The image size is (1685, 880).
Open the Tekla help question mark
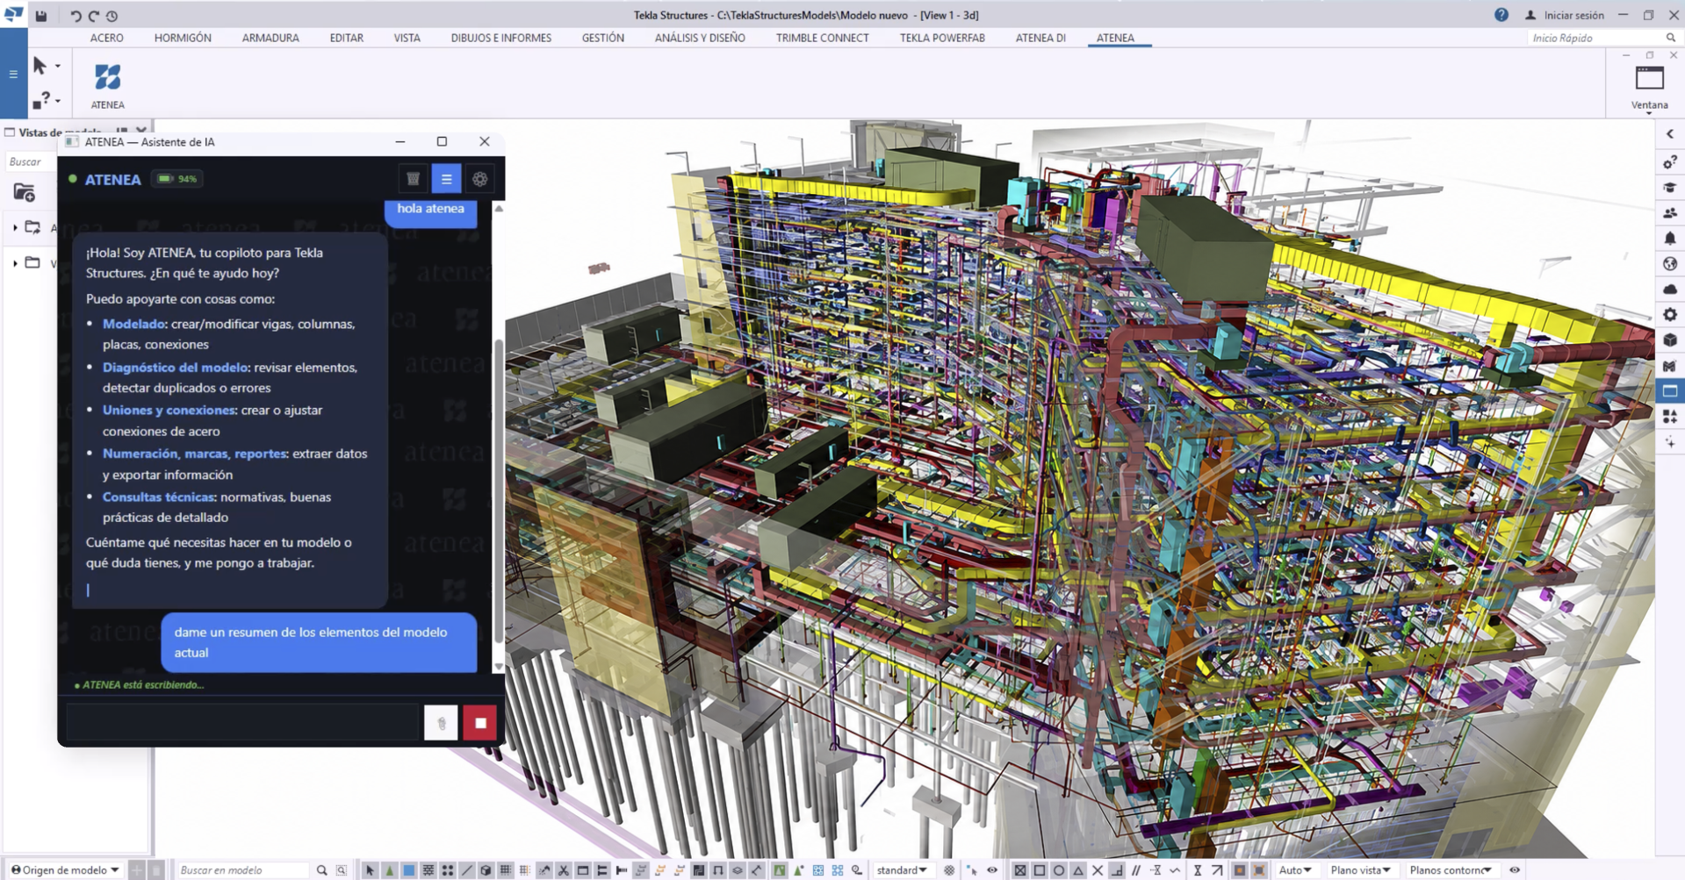(1501, 15)
